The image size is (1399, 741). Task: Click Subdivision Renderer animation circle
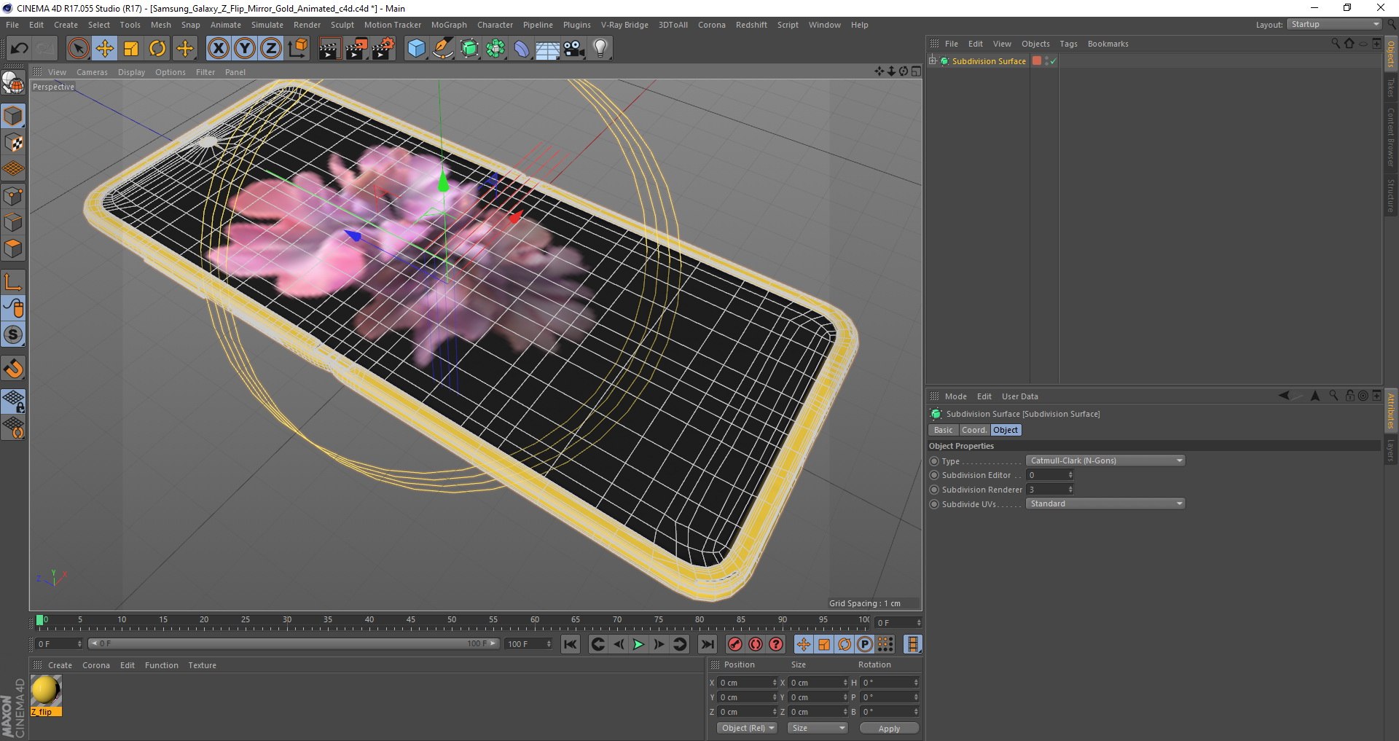pos(934,490)
